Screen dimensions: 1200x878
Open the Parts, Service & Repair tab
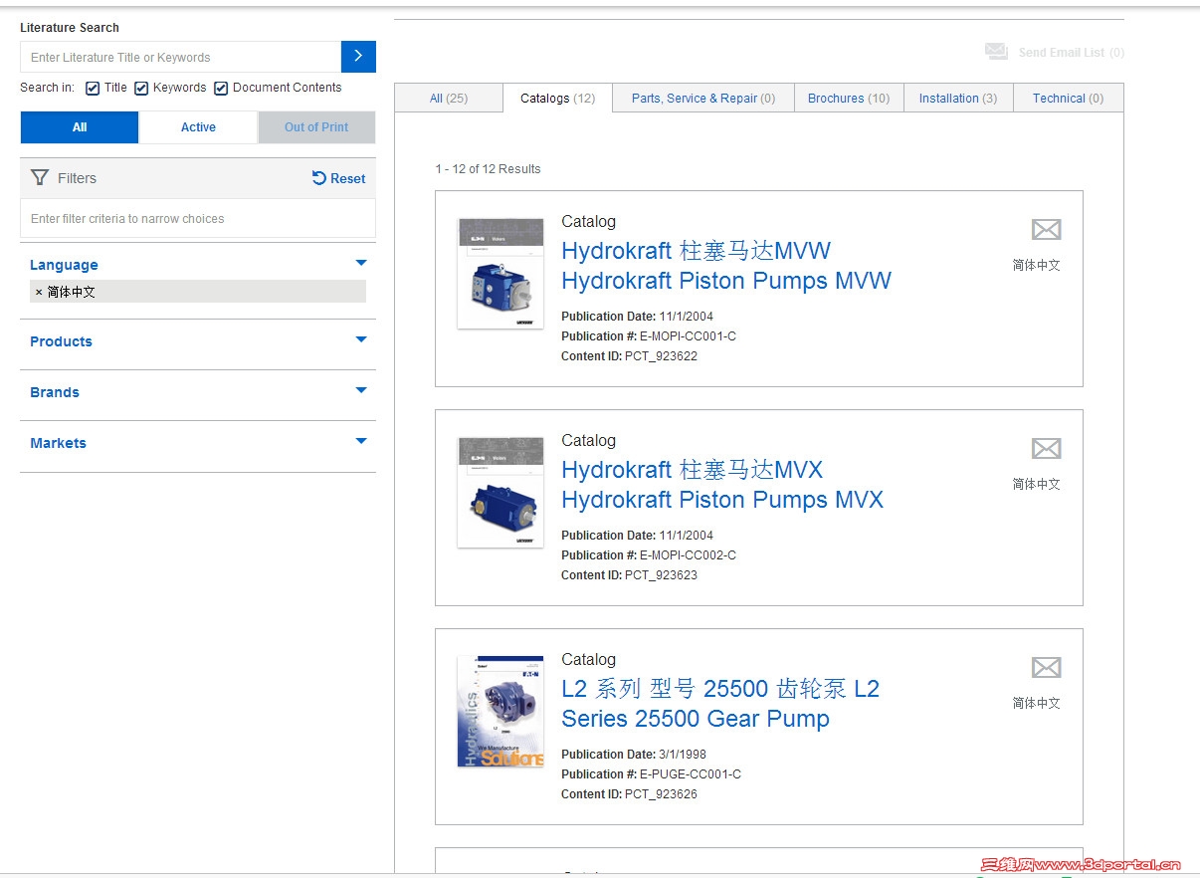point(703,98)
